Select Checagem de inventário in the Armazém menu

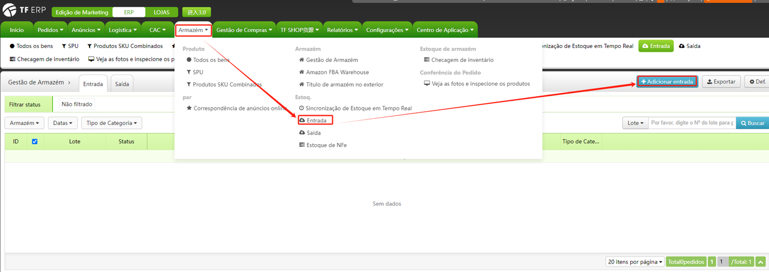(x=458, y=60)
